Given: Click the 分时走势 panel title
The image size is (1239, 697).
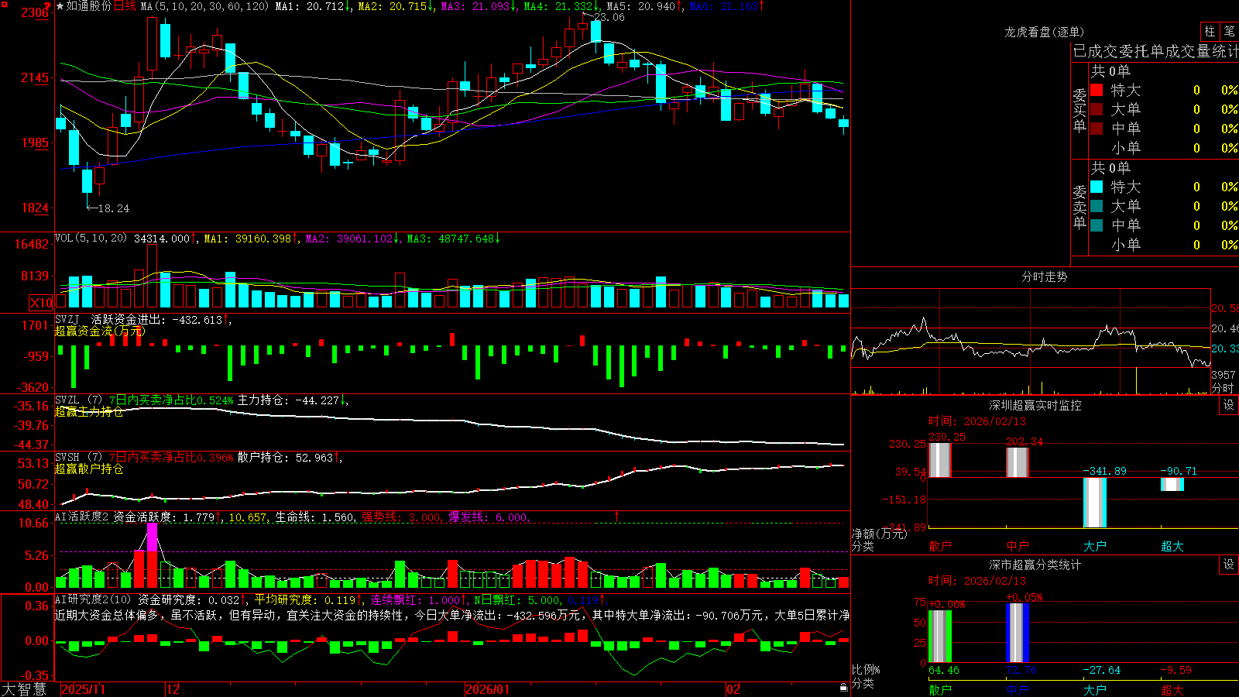Looking at the screenshot, I should pyautogui.click(x=1045, y=276).
